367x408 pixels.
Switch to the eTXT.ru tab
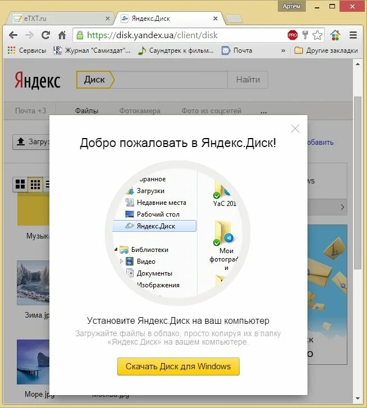pyautogui.click(x=60, y=19)
